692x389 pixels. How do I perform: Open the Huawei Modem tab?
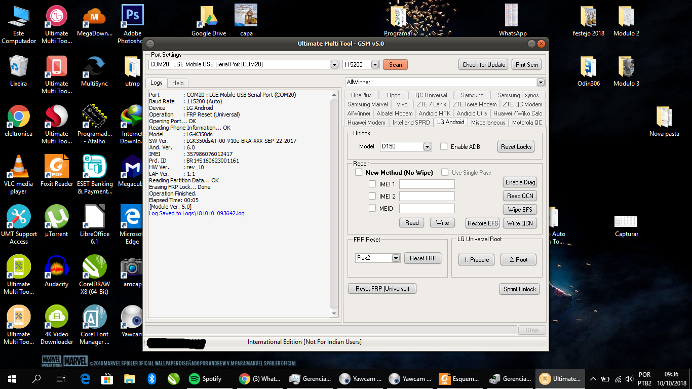(366, 123)
